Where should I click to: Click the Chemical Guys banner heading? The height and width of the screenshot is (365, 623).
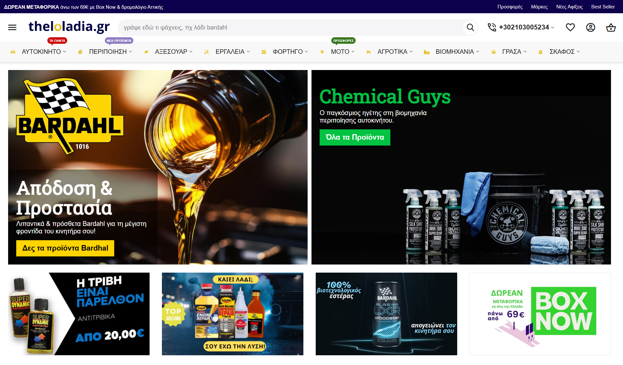click(385, 97)
